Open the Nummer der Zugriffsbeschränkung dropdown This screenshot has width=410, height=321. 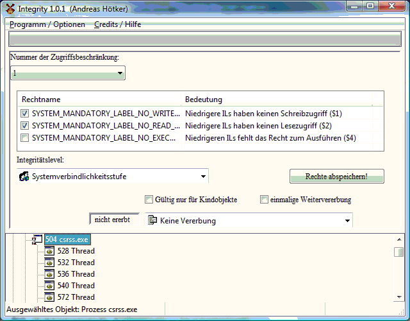coord(120,74)
